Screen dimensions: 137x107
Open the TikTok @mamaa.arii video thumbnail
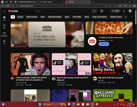pos(72,64)
